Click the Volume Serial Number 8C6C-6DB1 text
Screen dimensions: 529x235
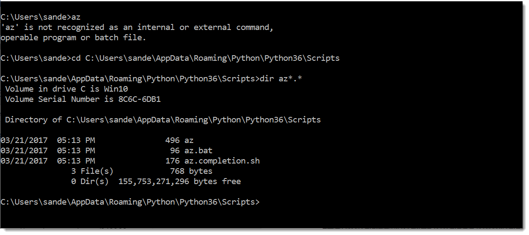click(83, 99)
